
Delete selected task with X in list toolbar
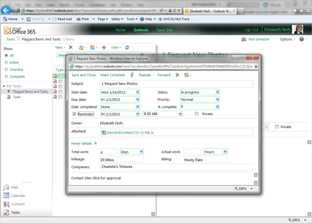click(x=71, y=47)
